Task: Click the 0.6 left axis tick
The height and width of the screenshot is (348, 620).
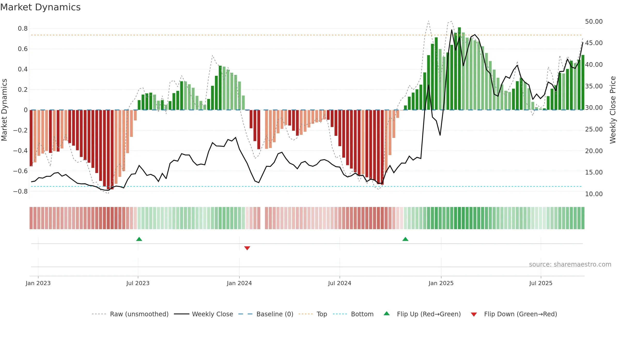Action: (x=23, y=49)
